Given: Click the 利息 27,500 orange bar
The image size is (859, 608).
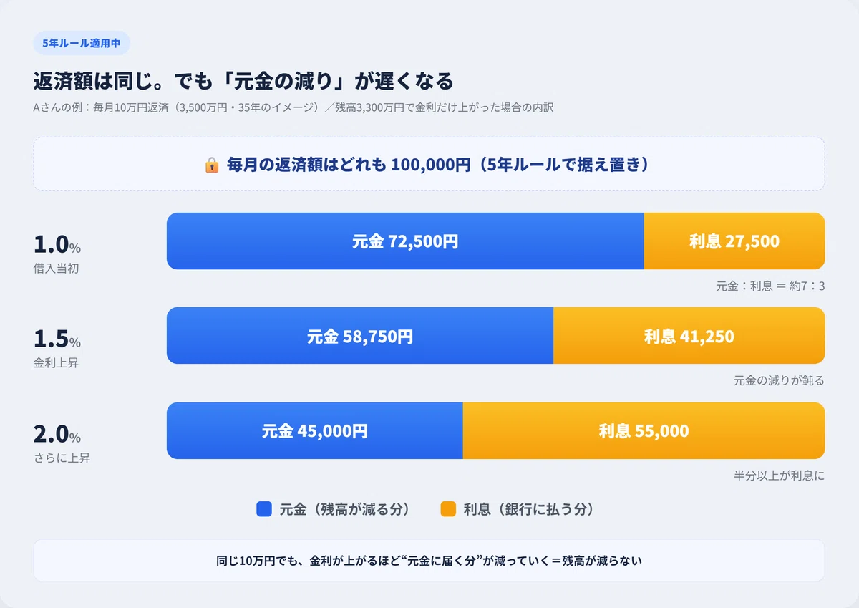Looking at the screenshot, I should tap(734, 241).
